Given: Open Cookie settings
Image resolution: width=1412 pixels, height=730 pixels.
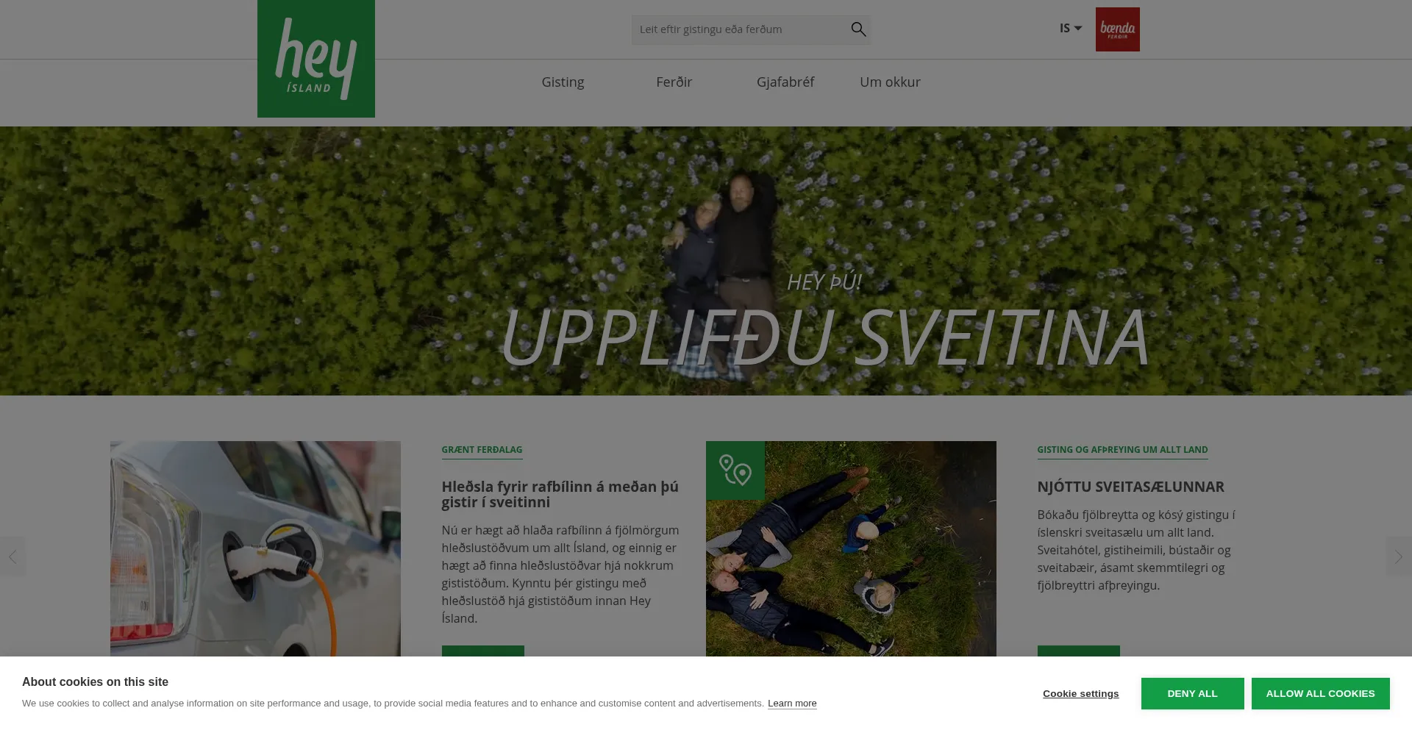Looking at the screenshot, I should [1080, 693].
